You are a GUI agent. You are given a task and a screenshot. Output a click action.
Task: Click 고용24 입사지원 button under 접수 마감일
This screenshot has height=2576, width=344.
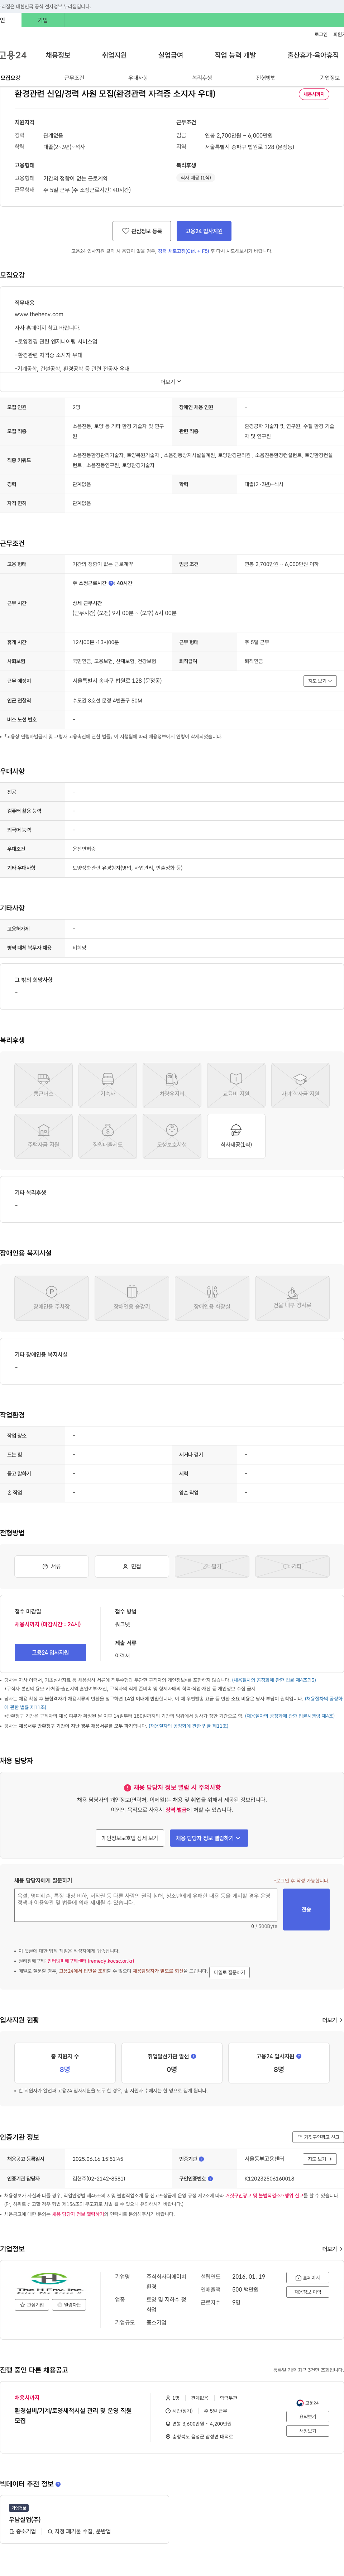click(x=50, y=1653)
